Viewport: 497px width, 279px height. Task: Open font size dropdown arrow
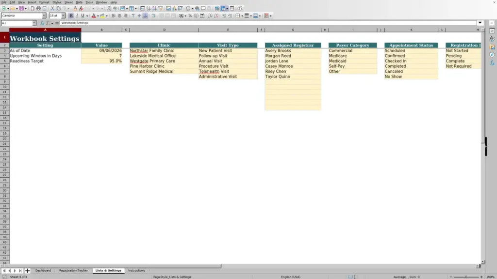click(x=63, y=16)
